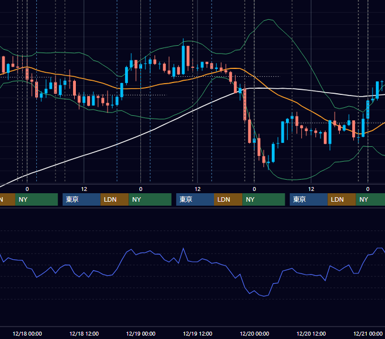Select the LDN block just before the 12/19 00:00 NY block
The width and height of the screenshot is (385, 339).
(x=115, y=199)
